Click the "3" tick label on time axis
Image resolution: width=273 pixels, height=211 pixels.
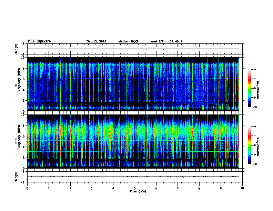point(92,188)
